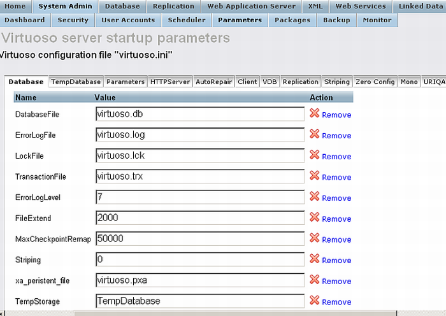Remove the ErrorLogLevel parameter via Remove link
The image size is (446, 316).
click(336, 198)
